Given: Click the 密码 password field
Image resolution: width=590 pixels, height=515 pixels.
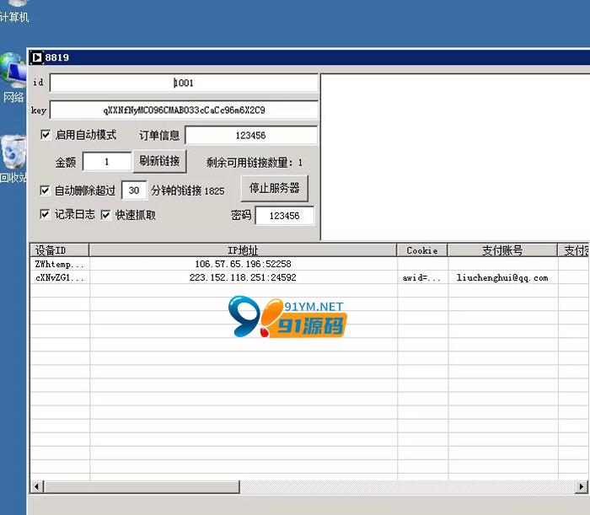Looking at the screenshot, I should click(x=284, y=216).
